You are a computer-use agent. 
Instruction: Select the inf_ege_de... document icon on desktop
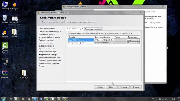click(15, 20)
